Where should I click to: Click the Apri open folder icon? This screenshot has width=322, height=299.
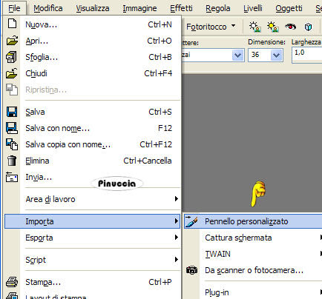point(12,40)
